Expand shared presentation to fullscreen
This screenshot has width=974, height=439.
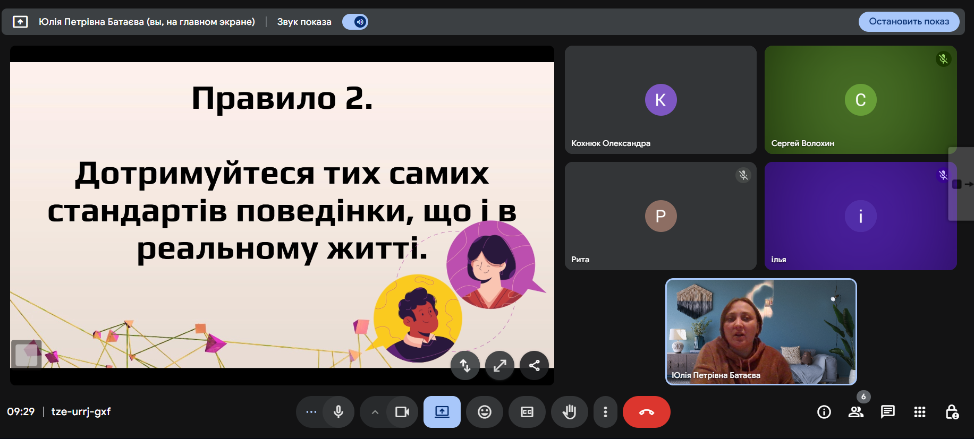click(x=499, y=366)
